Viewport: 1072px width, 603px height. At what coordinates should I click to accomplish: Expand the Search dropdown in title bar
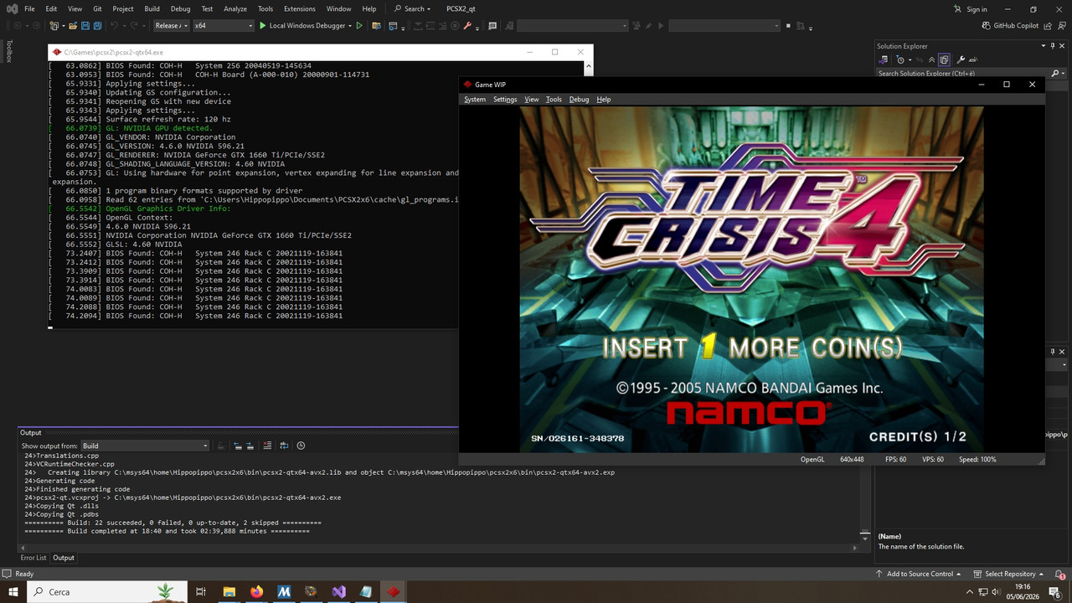(x=429, y=8)
